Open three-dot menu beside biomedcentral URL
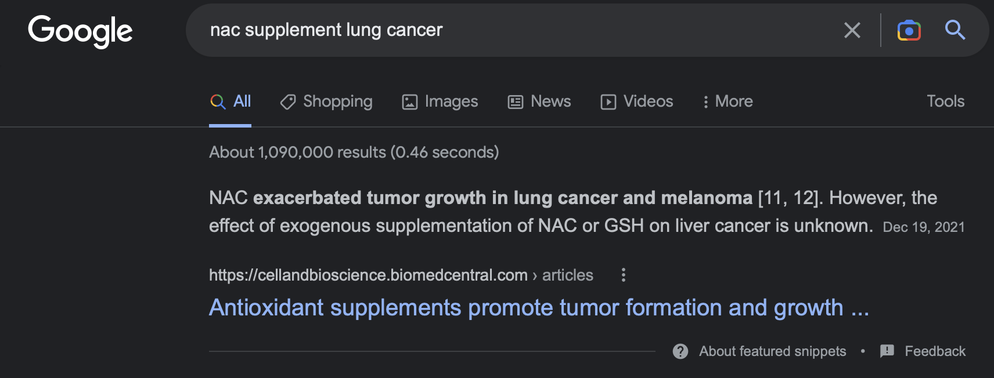The width and height of the screenshot is (994, 378). click(624, 275)
